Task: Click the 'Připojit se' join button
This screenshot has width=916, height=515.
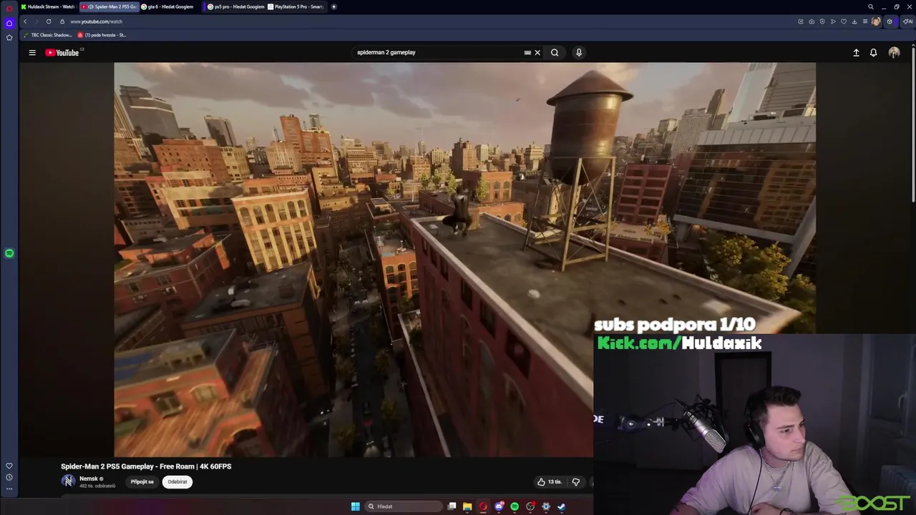Action: pyautogui.click(x=142, y=481)
